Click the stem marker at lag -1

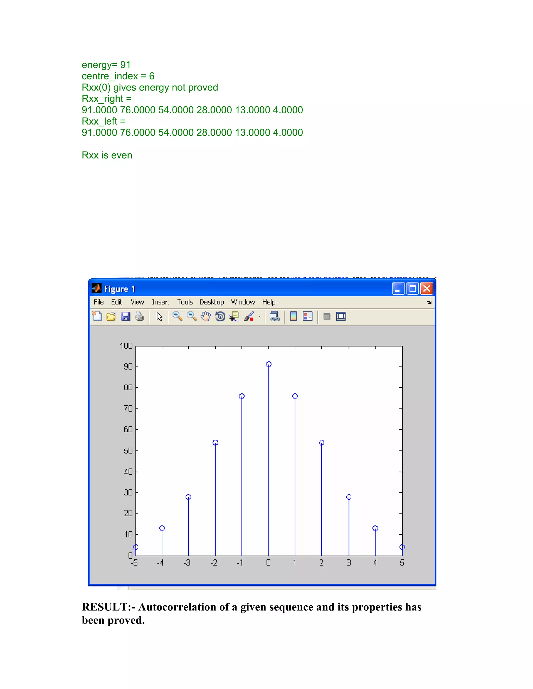tap(242, 396)
